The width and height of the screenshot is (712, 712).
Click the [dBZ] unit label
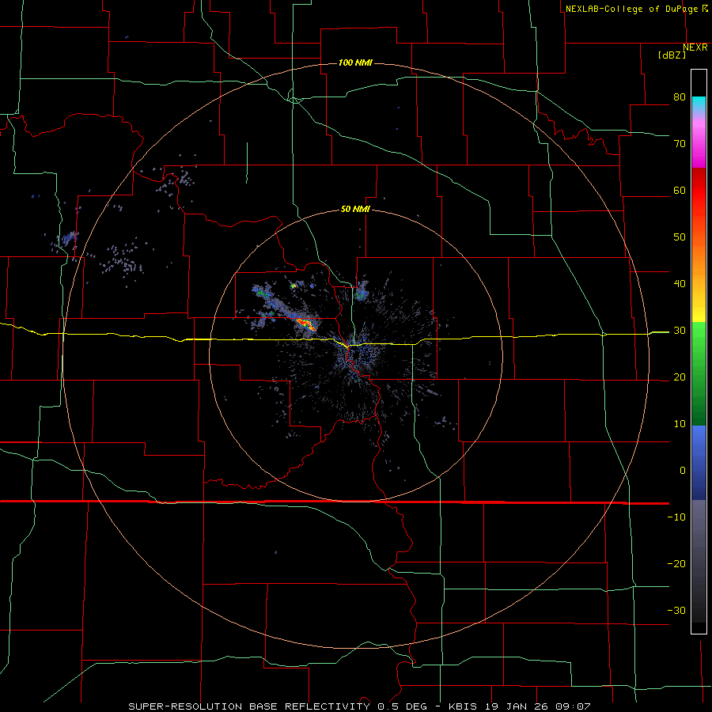672,55
